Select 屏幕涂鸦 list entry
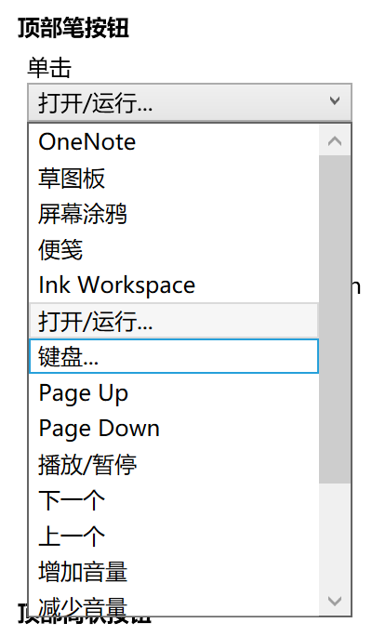The height and width of the screenshot is (636, 372). [x=174, y=213]
